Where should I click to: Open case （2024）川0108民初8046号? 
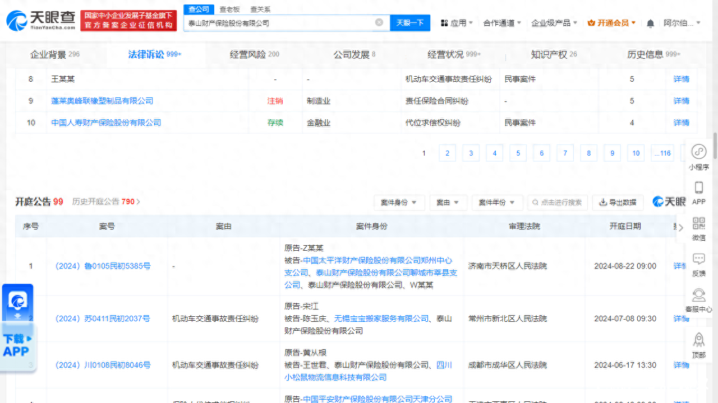[103, 365]
